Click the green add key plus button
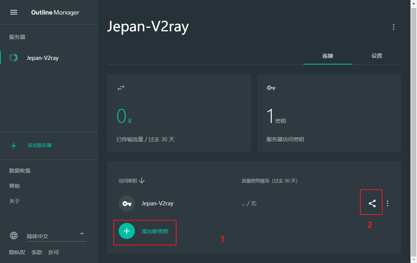The width and height of the screenshot is (417, 263). coord(127,231)
